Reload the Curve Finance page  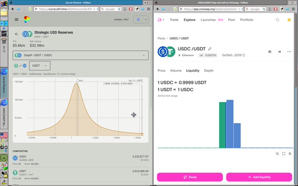(x=30, y=9)
